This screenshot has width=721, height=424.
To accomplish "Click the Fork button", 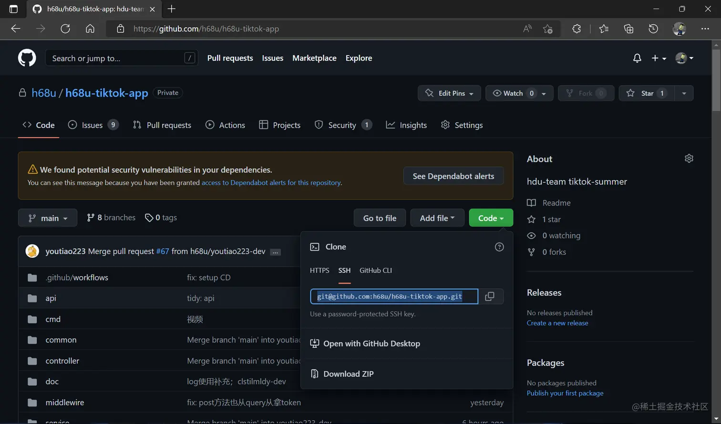I will [x=586, y=93].
